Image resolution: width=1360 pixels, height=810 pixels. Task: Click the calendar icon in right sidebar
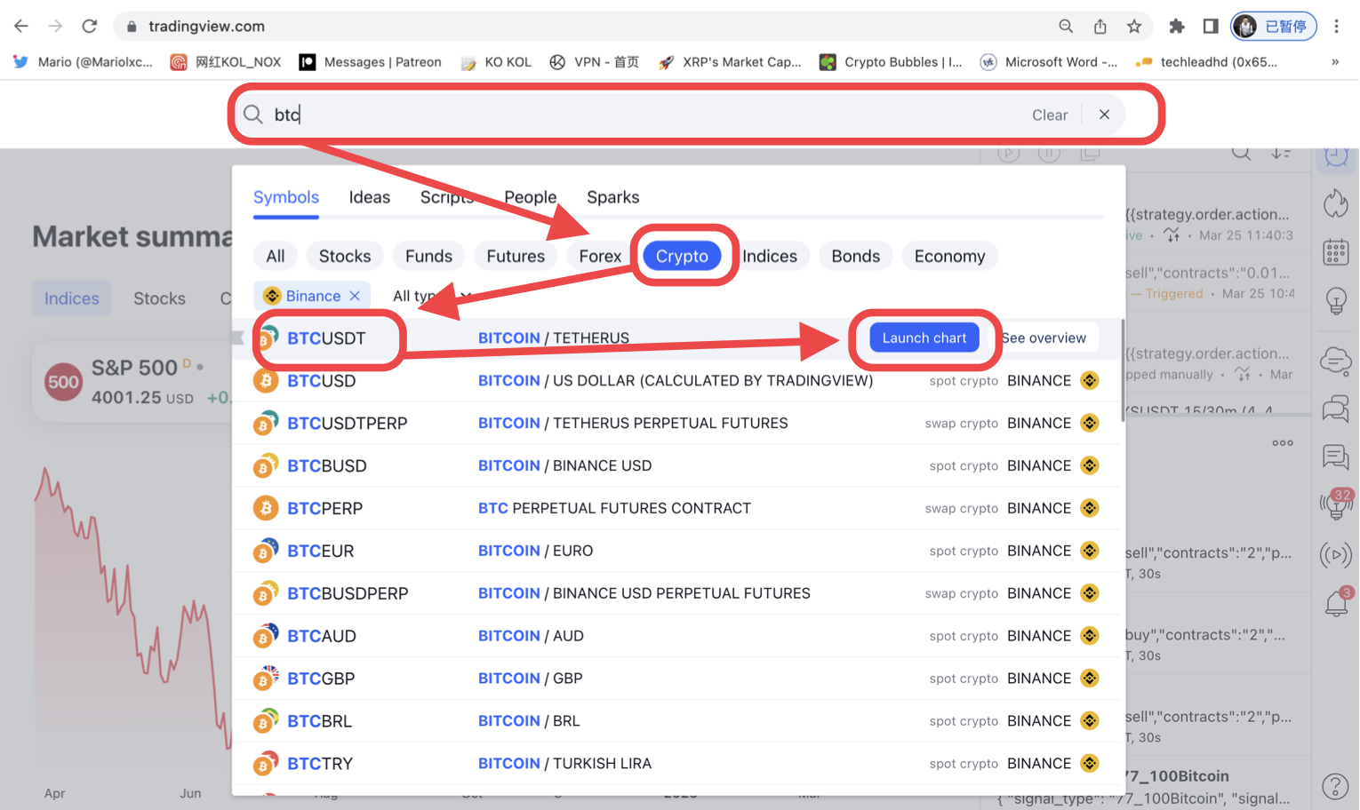pos(1335,252)
